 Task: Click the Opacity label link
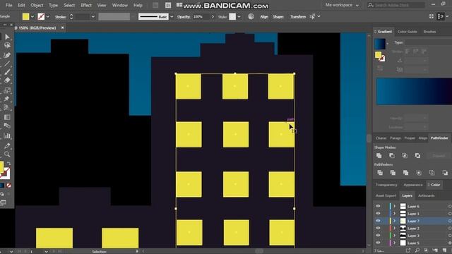(184, 17)
